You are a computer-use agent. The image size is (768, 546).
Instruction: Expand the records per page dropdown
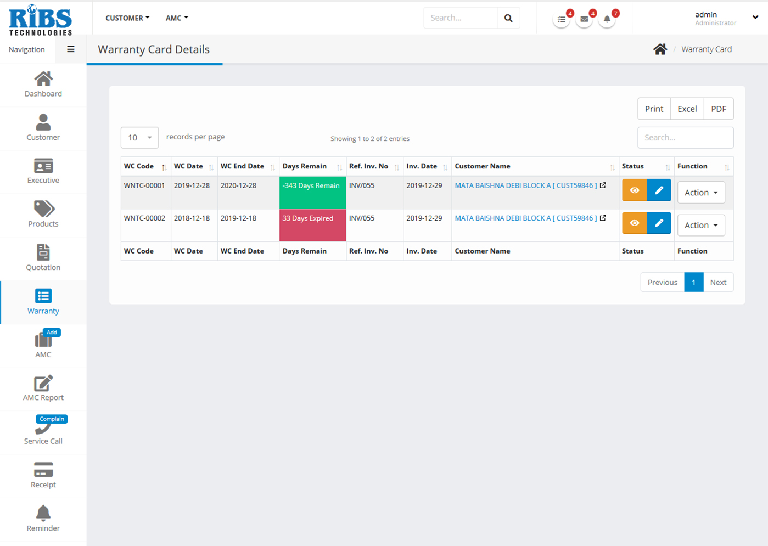[x=139, y=138]
